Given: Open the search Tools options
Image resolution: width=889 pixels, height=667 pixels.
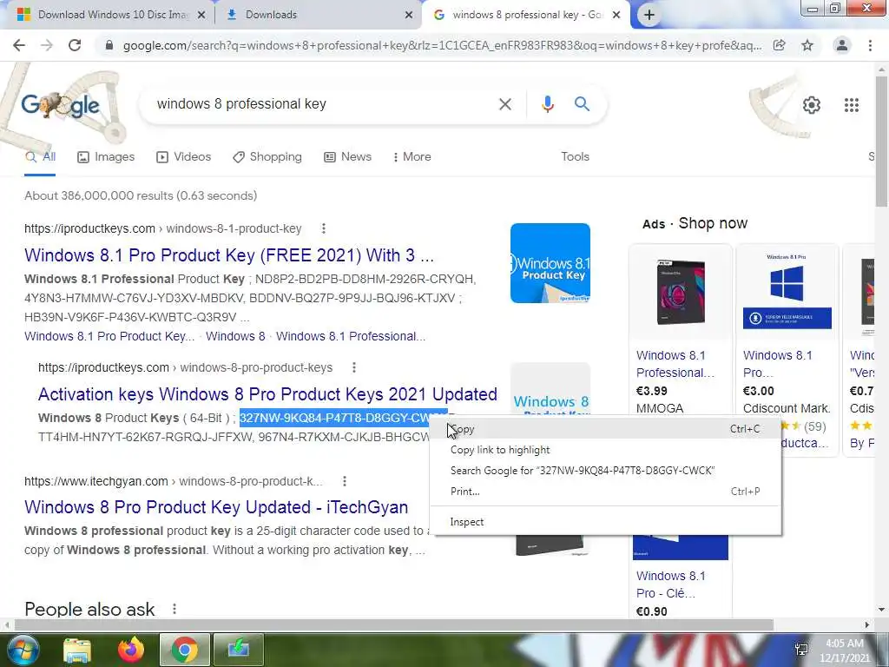Looking at the screenshot, I should [x=575, y=157].
